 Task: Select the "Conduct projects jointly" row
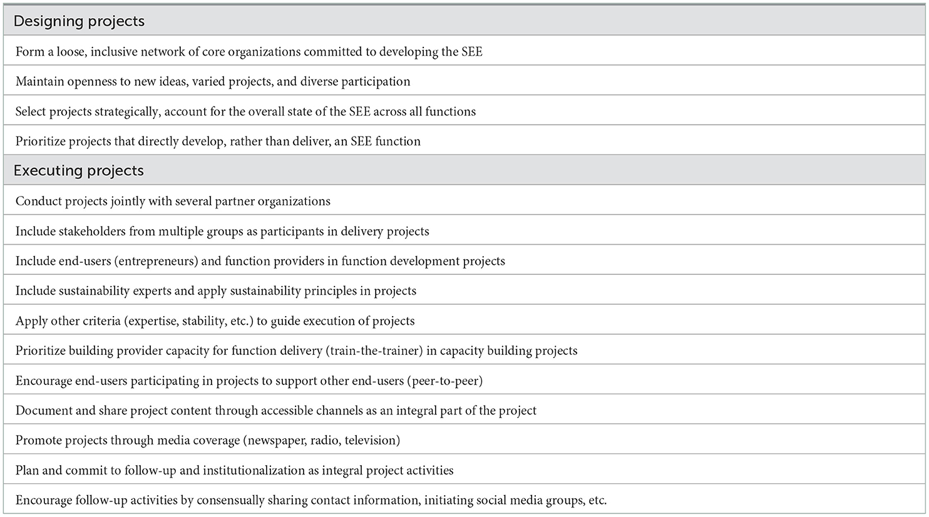tap(173, 202)
